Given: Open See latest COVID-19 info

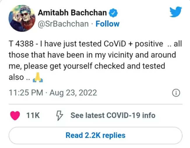Looking at the screenshot, I should click(113, 115).
